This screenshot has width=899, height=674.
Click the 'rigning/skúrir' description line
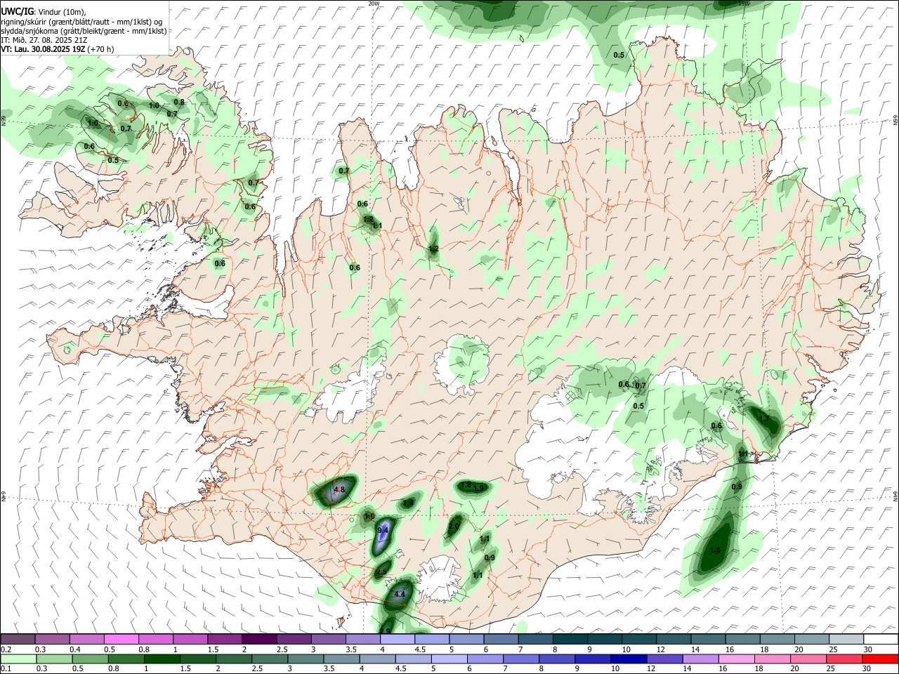(81, 22)
